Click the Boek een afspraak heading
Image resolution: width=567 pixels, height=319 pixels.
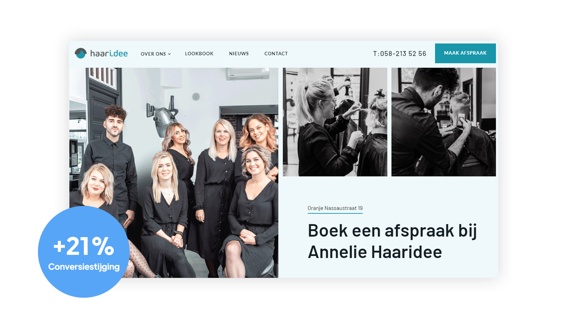click(392, 241)
